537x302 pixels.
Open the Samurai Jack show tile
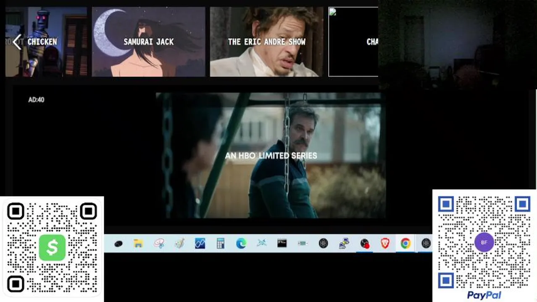(149, 42)
